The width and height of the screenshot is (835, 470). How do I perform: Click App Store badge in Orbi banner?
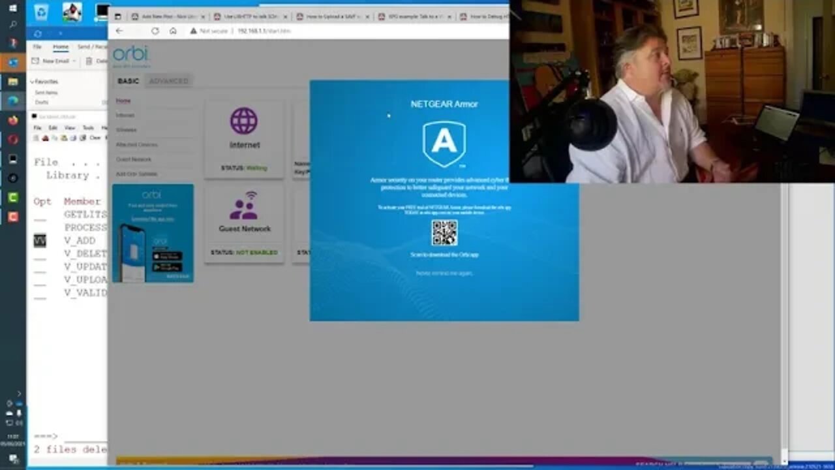point(167,256)
